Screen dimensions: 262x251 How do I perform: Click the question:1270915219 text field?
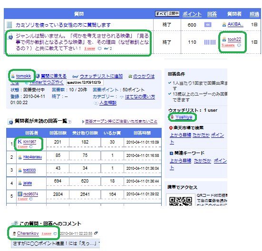pyautogui.click(x=85, y=82)
